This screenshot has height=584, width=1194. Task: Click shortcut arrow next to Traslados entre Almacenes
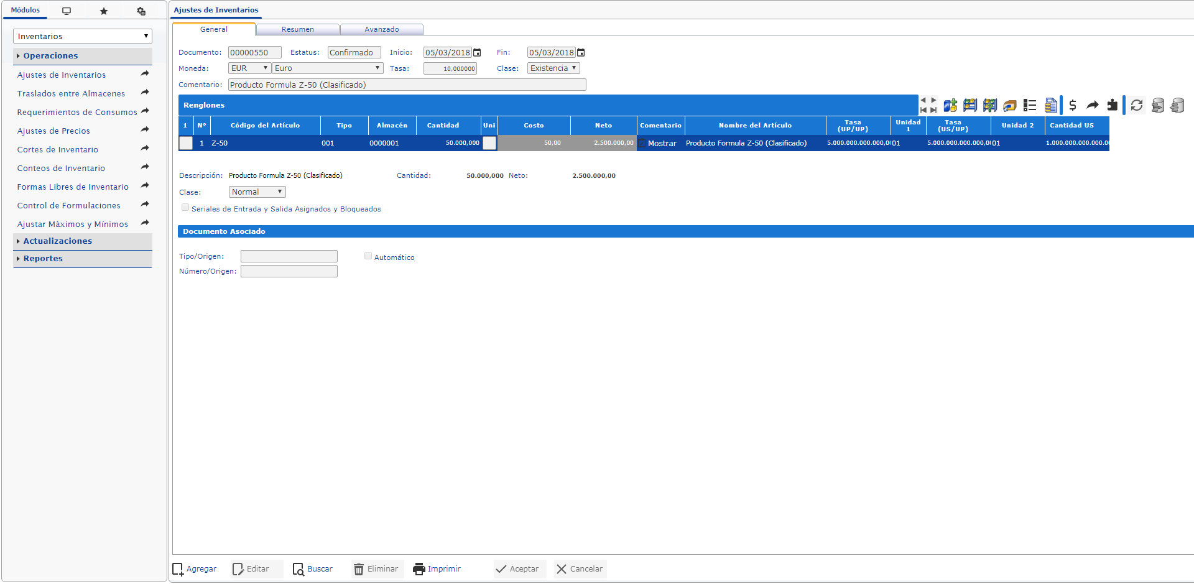coord(145,93)
